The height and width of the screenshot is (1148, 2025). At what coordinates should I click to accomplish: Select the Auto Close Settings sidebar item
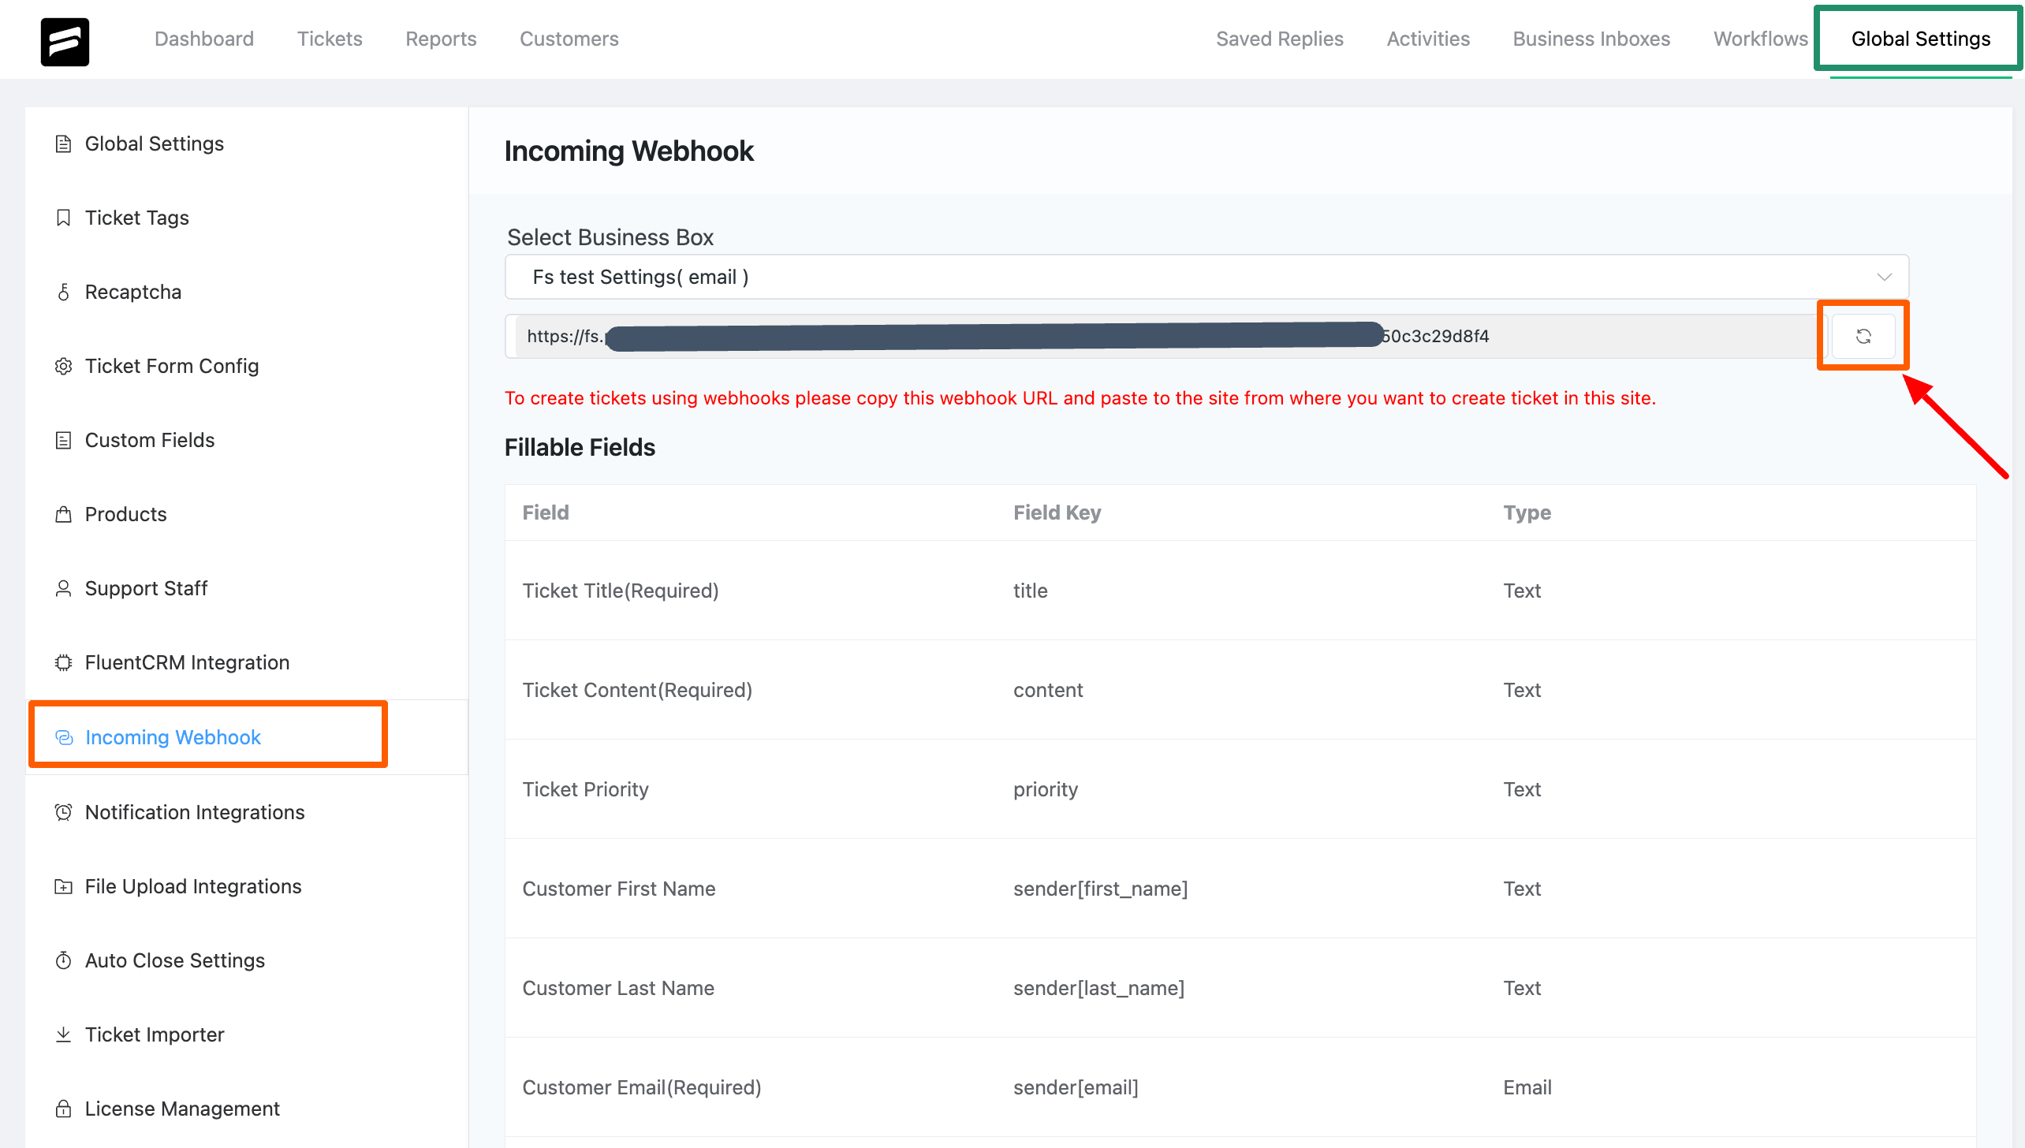[x=173, y=959]
